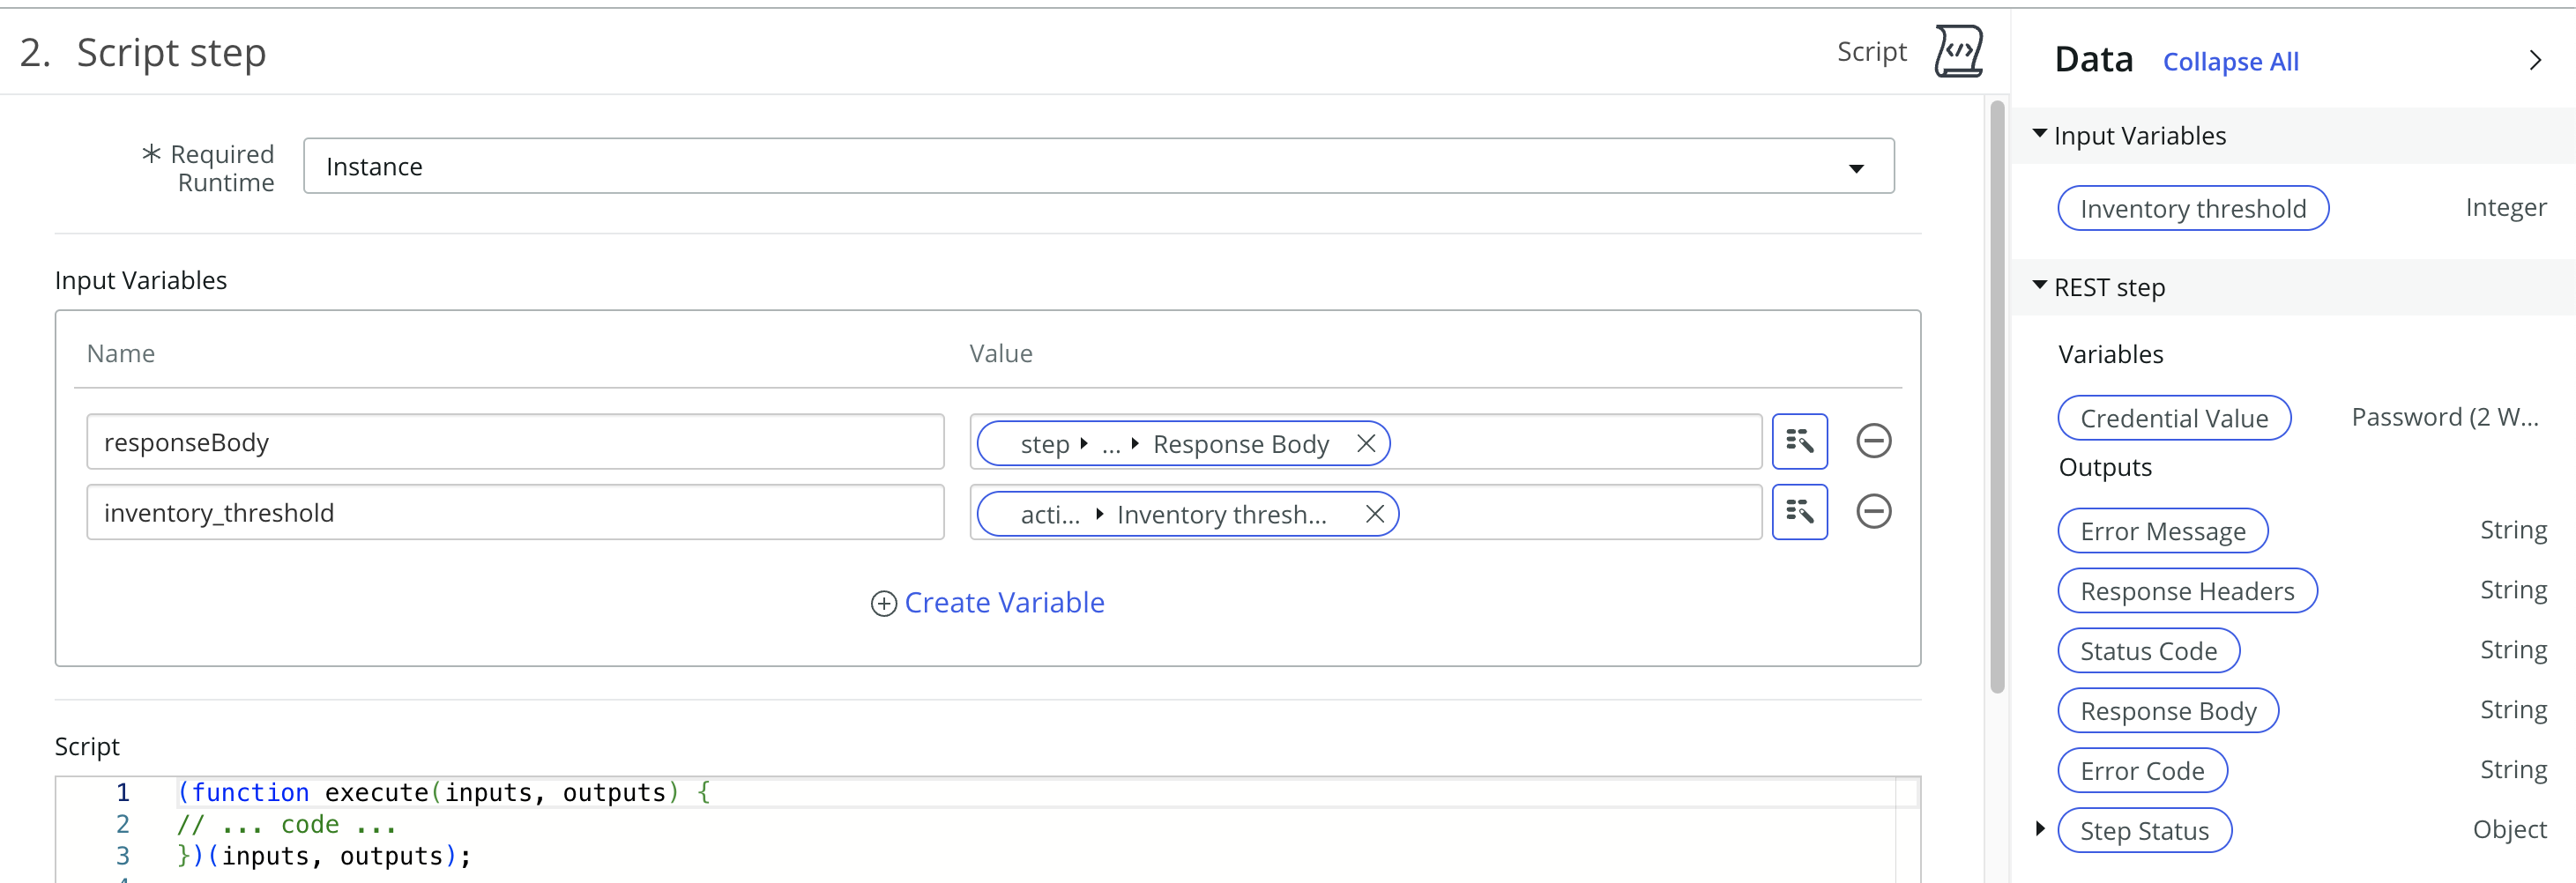2576x883 pixels.
Task: Select the Error Code data pill
Action: [x=2142, y=771]
